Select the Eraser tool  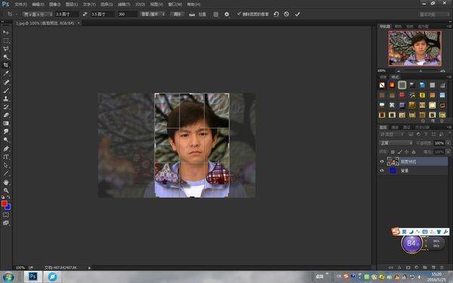[x=6, y=115]
